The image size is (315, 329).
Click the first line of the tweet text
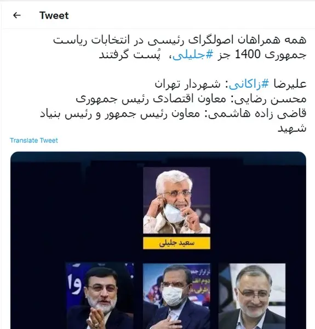pyautogui.click(x=180, y=40)
